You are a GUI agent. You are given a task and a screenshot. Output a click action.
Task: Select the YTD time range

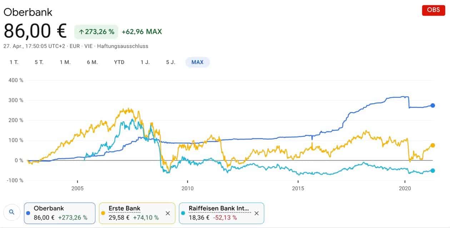point(119,62)
